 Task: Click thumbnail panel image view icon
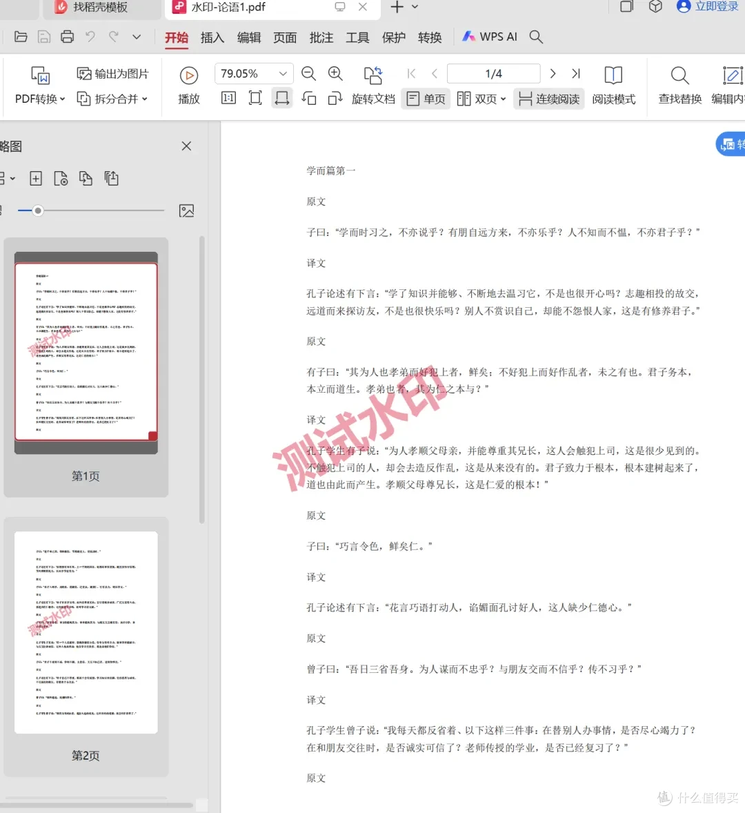point(186,210)
